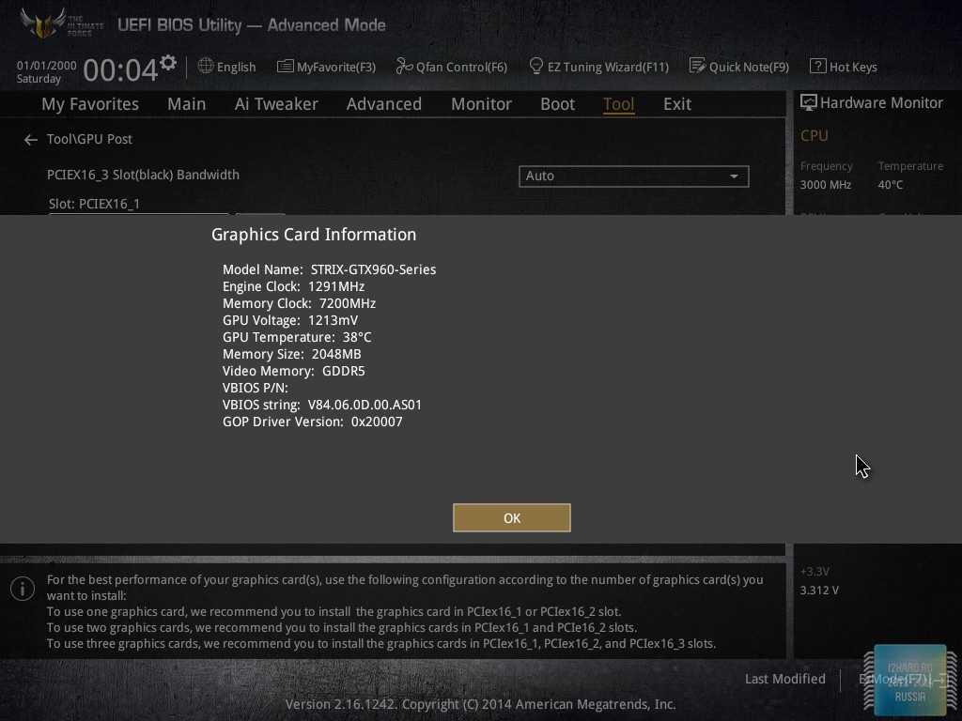Open Qfan Control(F6) fan icon
This screenshot has height=721, width=962.
404,66
